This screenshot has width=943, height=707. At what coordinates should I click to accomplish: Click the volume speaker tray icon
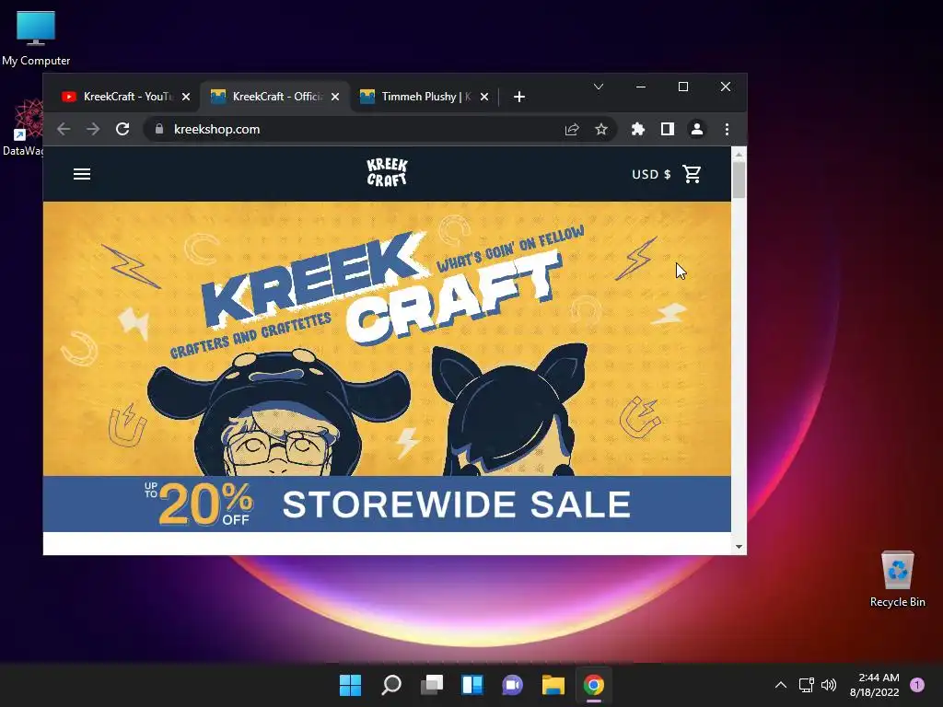pos(829,685)
